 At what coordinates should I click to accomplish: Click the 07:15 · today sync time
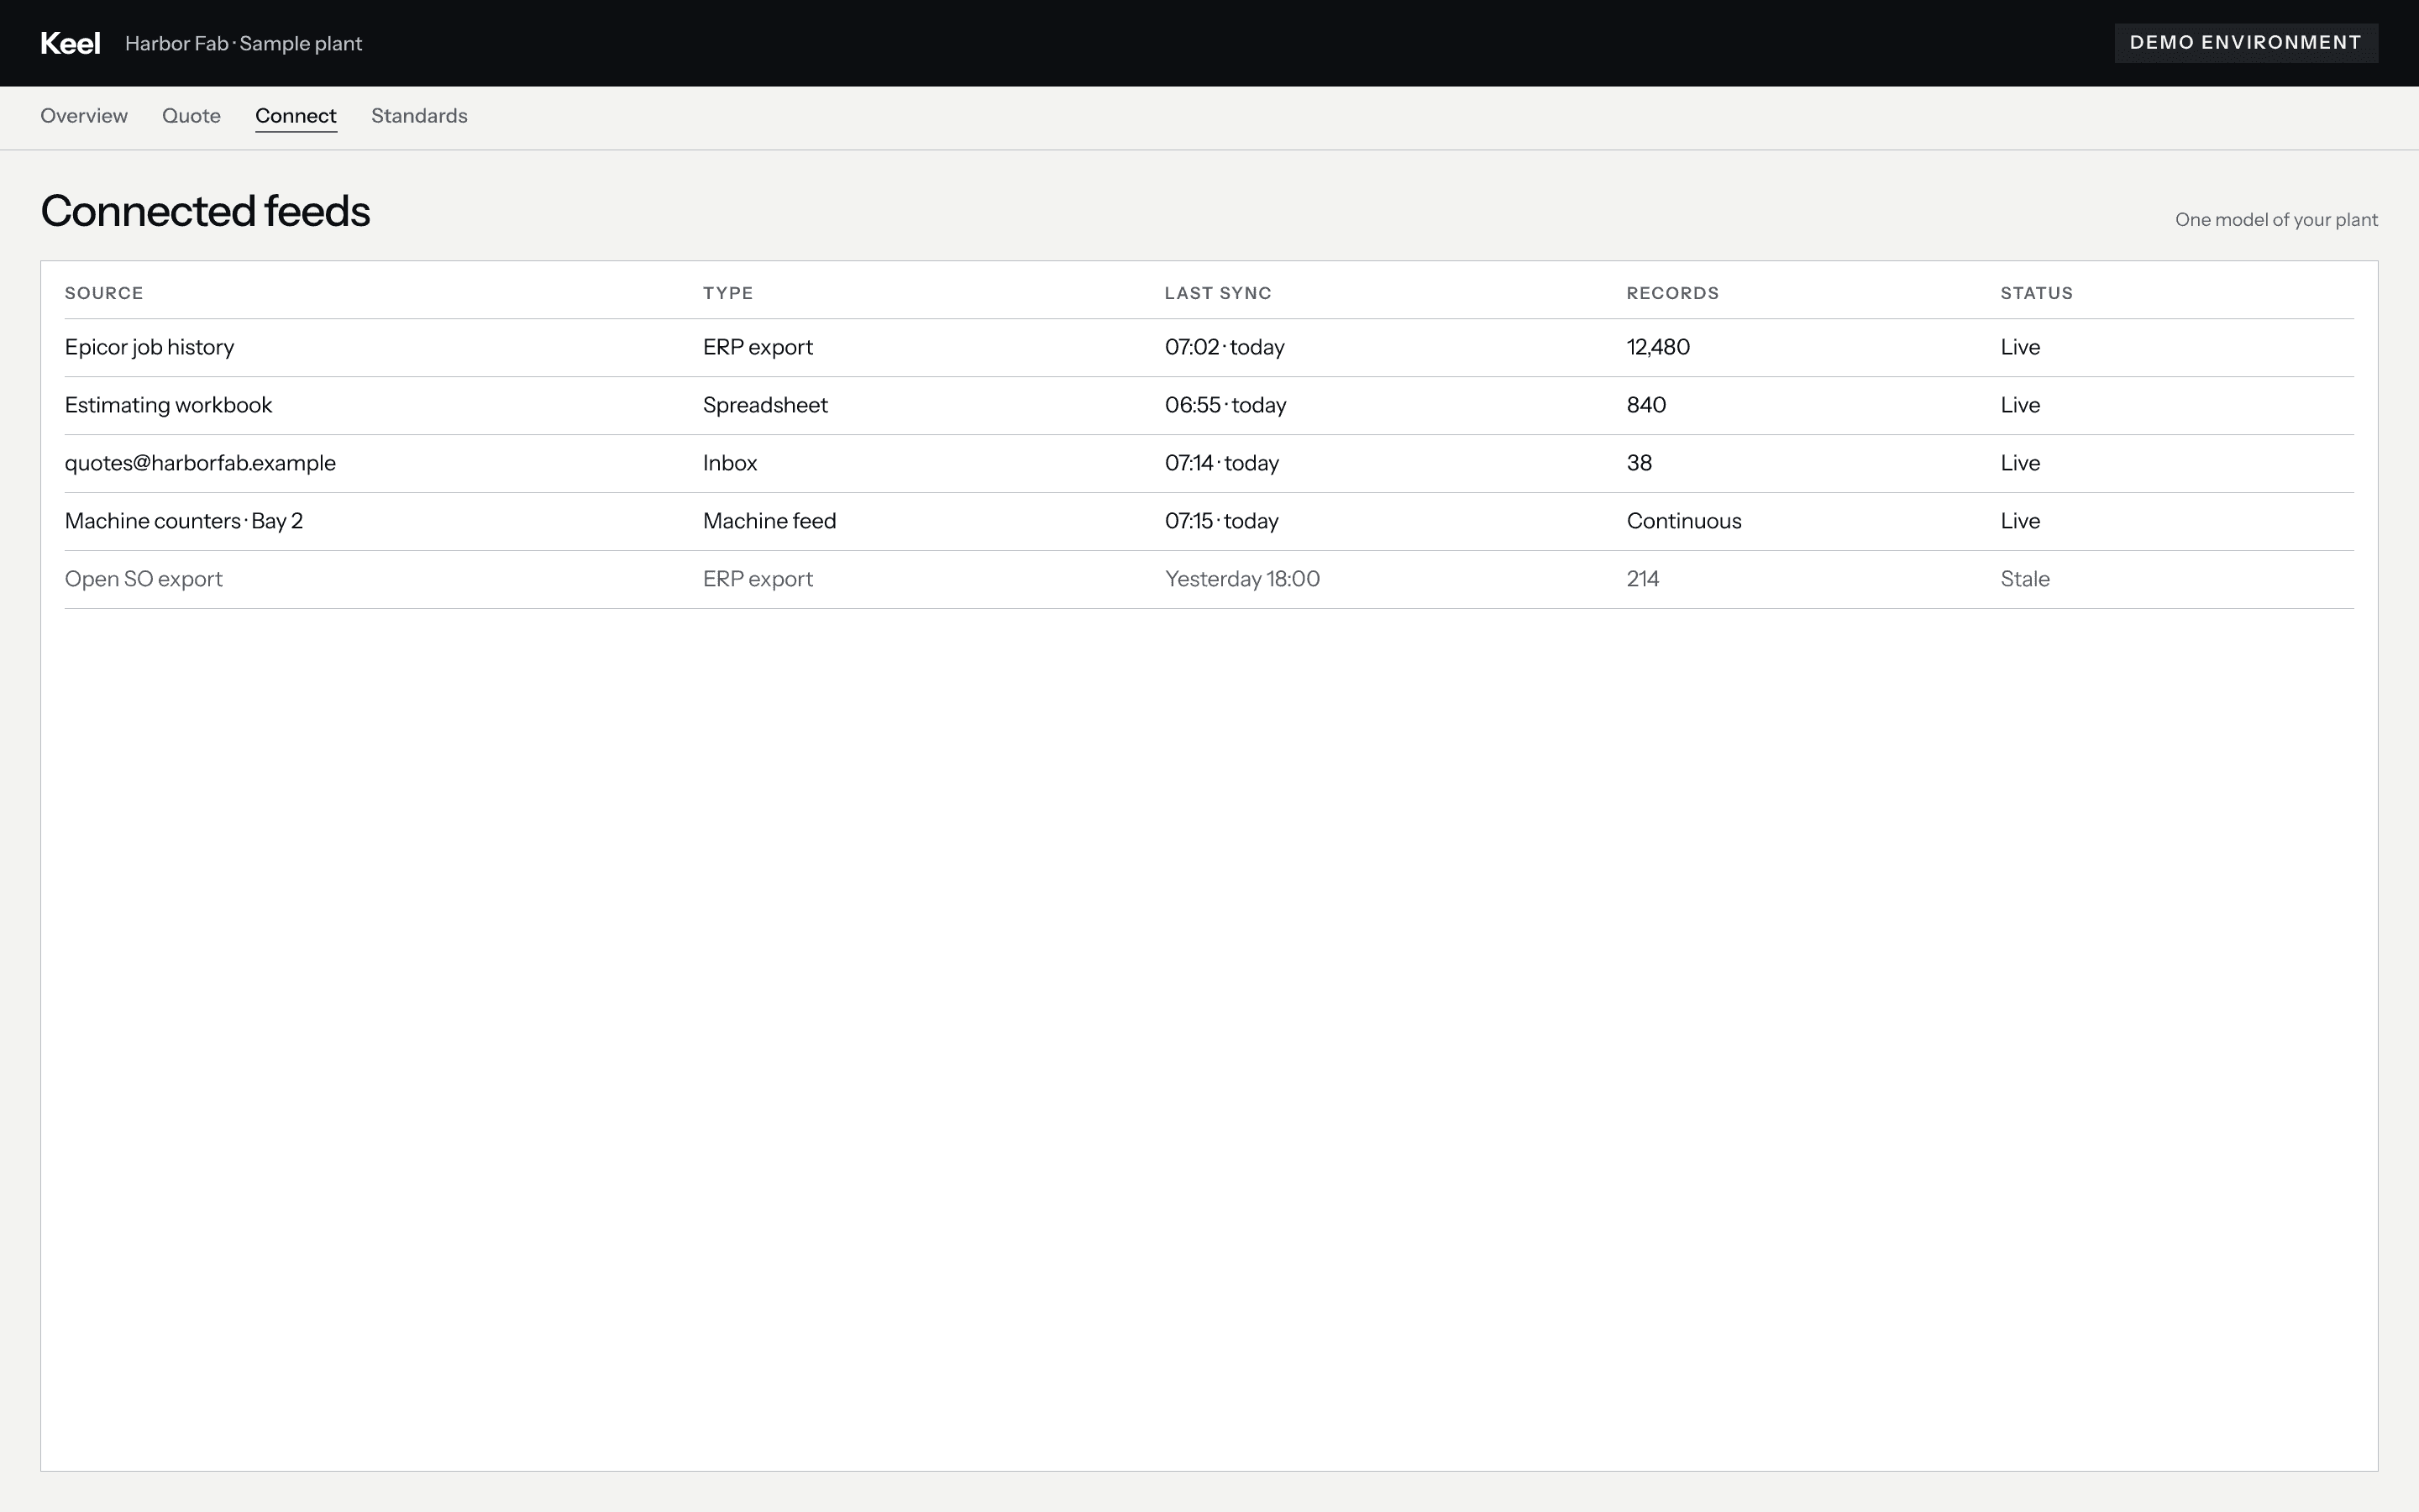pos(1221,521)
